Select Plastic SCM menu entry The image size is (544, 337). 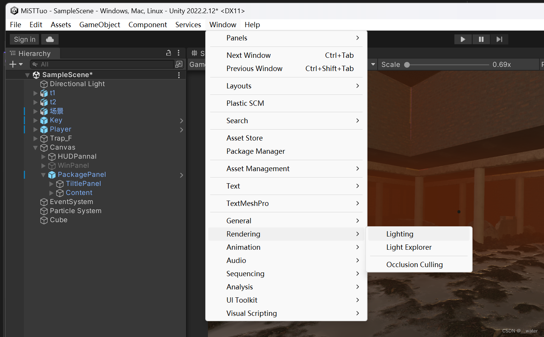(x=286, y=103)
